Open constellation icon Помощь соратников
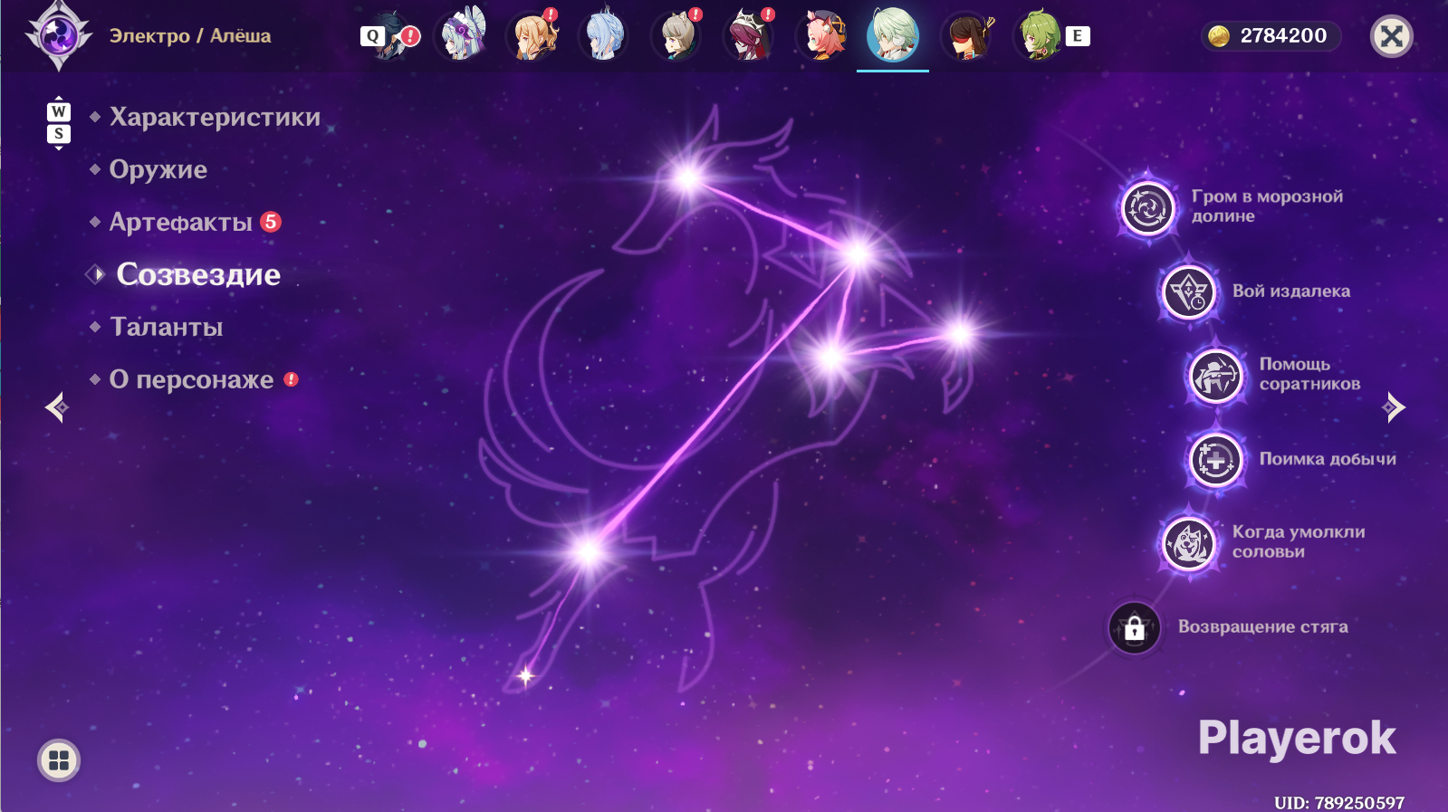This screenshot has width=1448, height=812. pos(1216,375)
